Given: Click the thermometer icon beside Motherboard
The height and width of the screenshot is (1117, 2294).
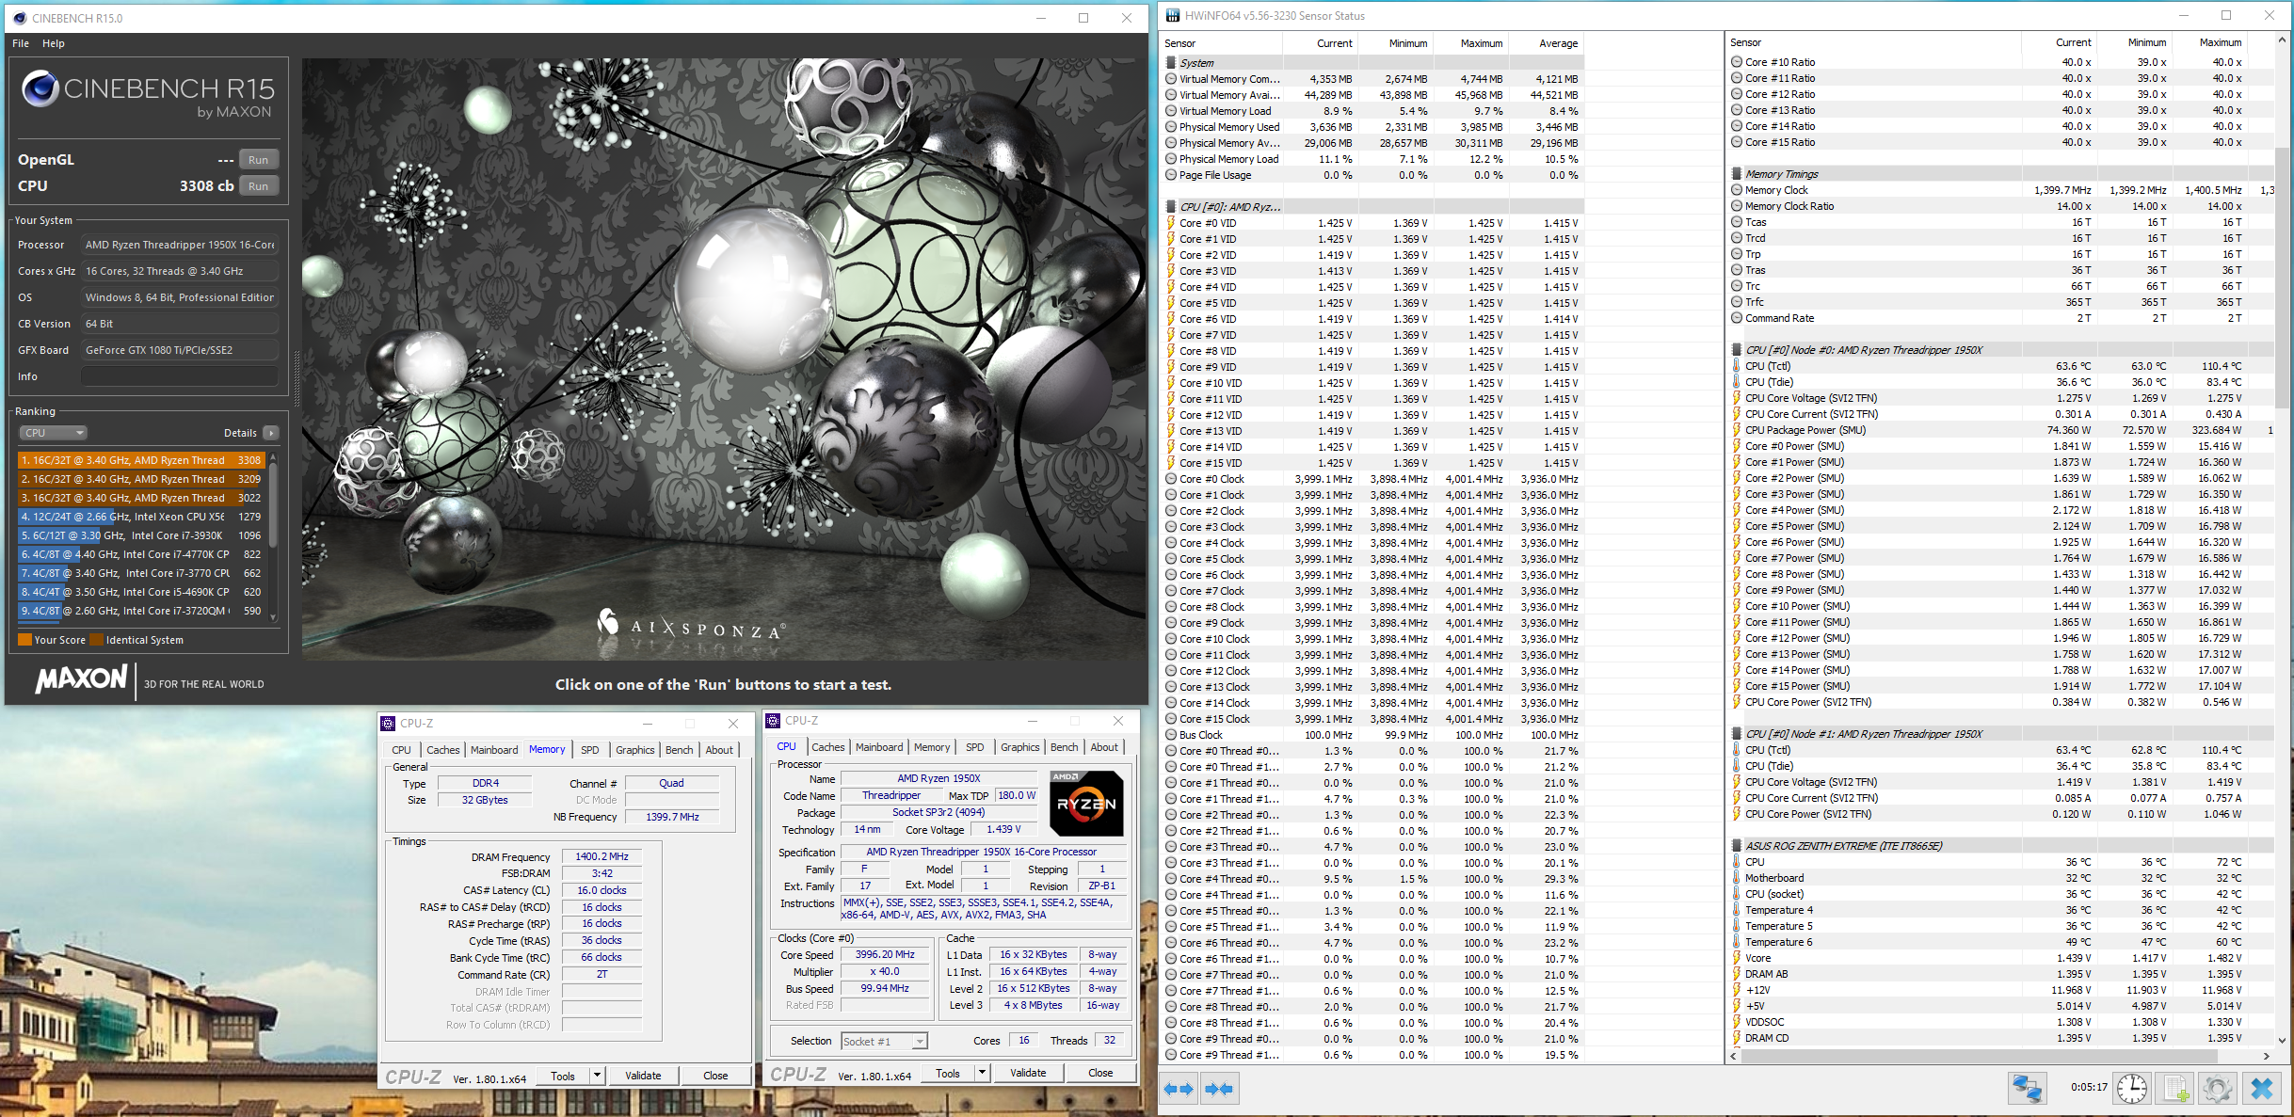Looking at the screenshot, I should 1737,878.
